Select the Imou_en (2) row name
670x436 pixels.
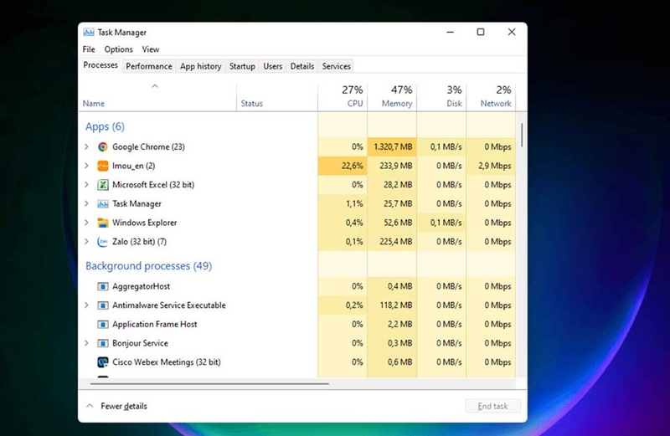(x=134, y=166)
